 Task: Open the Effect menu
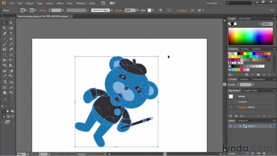click(x=60, y=3)
